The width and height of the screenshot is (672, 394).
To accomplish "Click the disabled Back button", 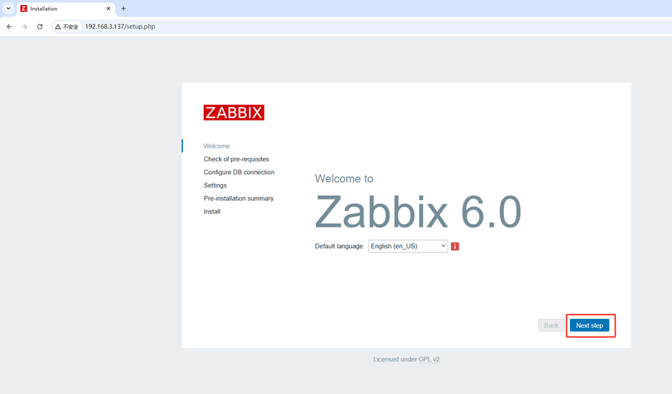I will [551, 326].
